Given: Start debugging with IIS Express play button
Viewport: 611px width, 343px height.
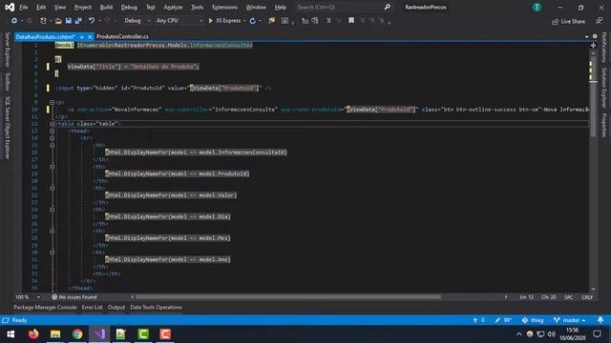Looking at the screenshot, I should pyautogui.click(x=210, y=21).
